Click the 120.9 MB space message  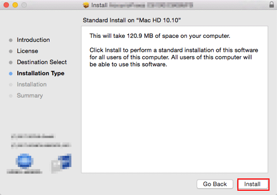click(160, 36)
